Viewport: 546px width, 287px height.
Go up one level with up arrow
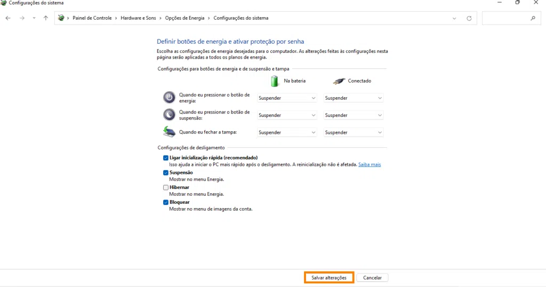[46, 18]
